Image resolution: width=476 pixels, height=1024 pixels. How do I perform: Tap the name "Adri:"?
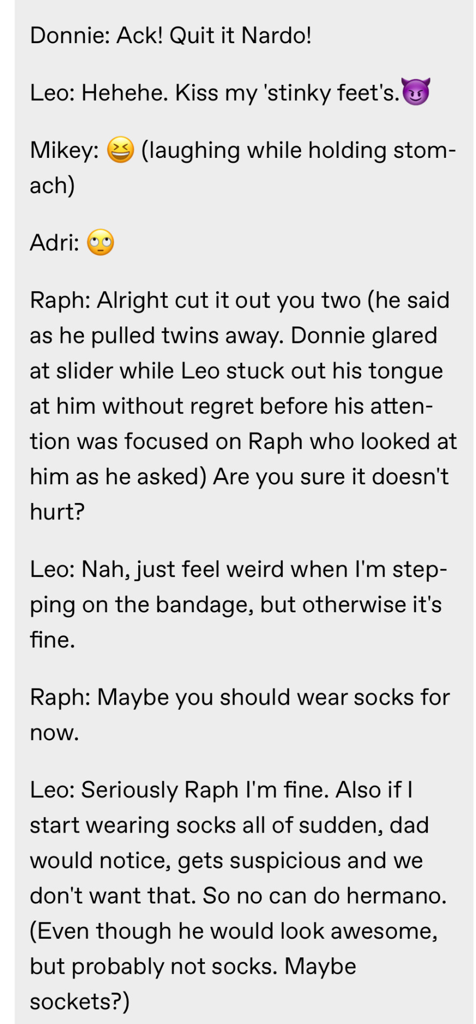point(54,243)
